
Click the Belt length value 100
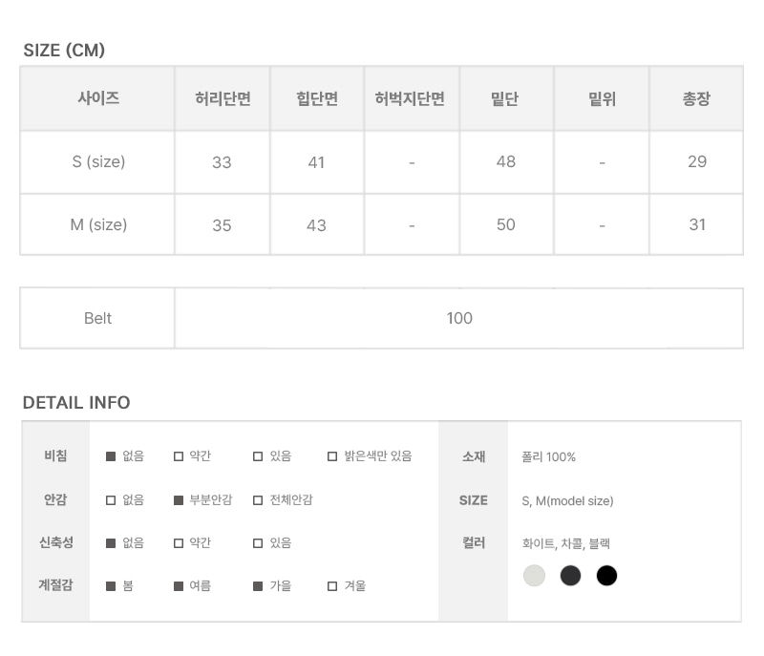coord(459,319)
